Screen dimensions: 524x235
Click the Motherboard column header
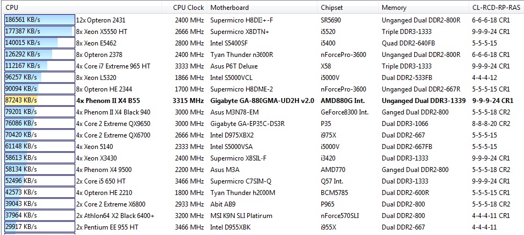point(230,8)
